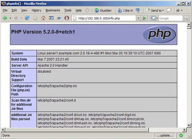Click the green Go arrow beside address bar
192x139 pixels.
[144, 18]
